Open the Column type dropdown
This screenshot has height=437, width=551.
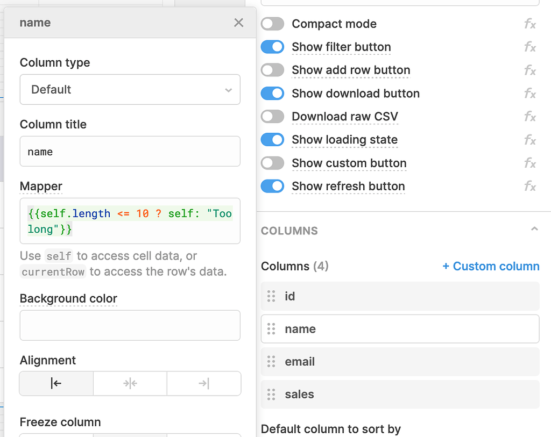click(130, 90)
